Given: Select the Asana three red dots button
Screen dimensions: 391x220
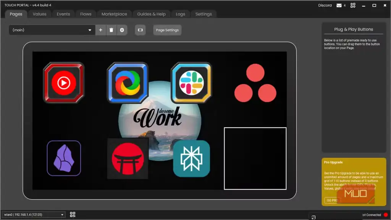Looking at the screenshot, I should pyautogui.click(x=255, y=83).
